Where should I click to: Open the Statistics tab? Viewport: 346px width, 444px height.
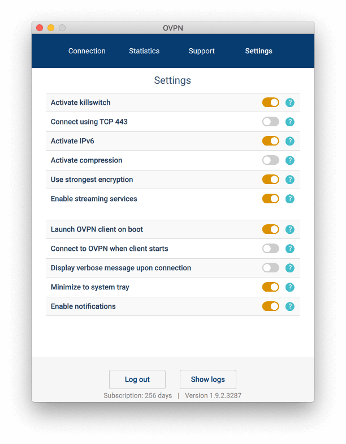144,51
